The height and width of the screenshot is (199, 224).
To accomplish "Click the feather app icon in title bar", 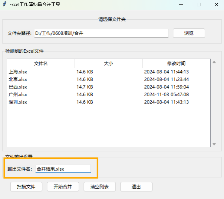I will pyautogui.click(x=5, y=4).
